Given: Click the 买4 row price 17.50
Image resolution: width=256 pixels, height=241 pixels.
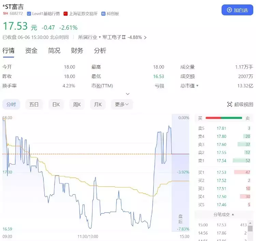Looking at the screenshot, I should pyautogui.click(x=222, y=197).
